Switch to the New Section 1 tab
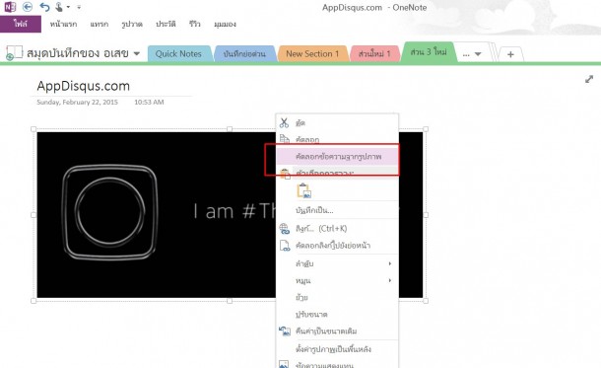 click(x=312, y=53)
